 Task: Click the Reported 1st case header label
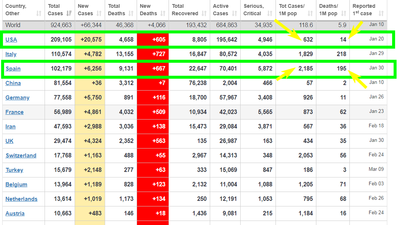pos(364,10)
